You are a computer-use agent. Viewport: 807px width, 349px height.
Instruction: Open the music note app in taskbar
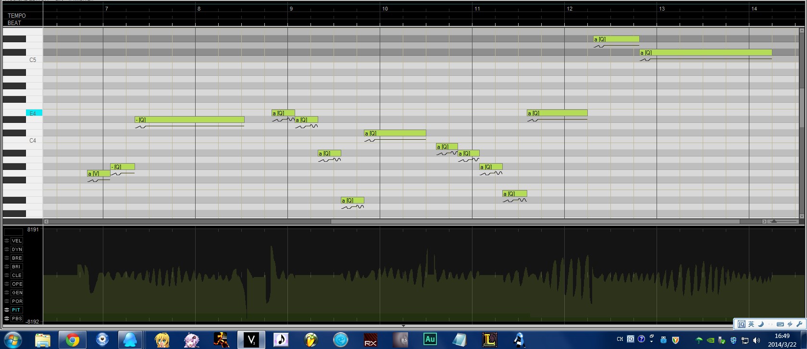click(x=281, y=340)
